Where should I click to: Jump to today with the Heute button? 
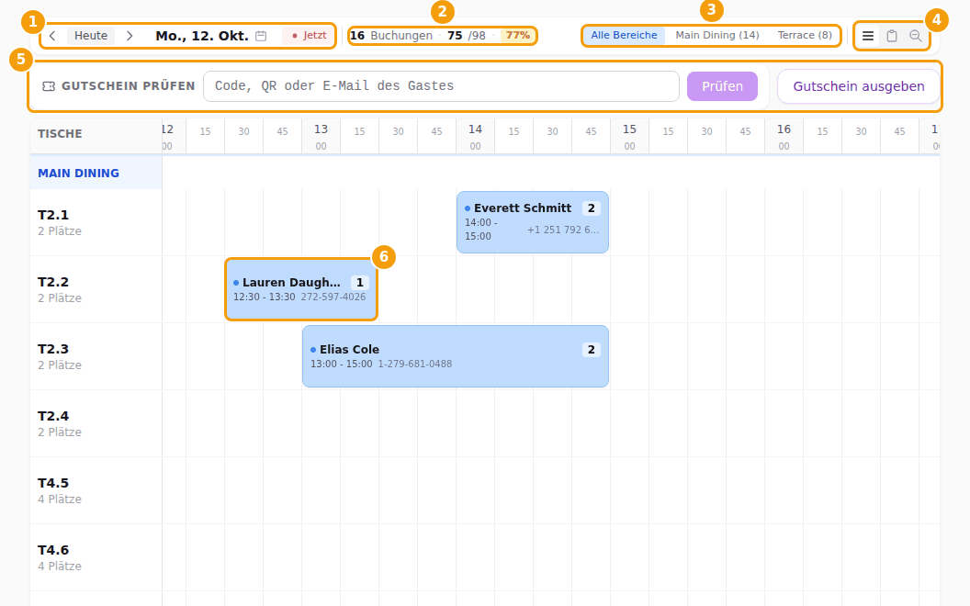[91, 36]
